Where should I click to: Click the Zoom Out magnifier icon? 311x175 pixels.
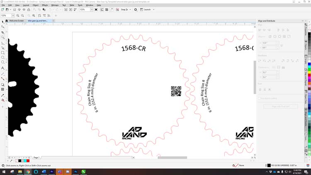[x=23, y=15]
